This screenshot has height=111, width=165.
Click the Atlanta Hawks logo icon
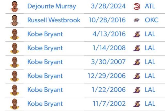[x=137, y=6]
